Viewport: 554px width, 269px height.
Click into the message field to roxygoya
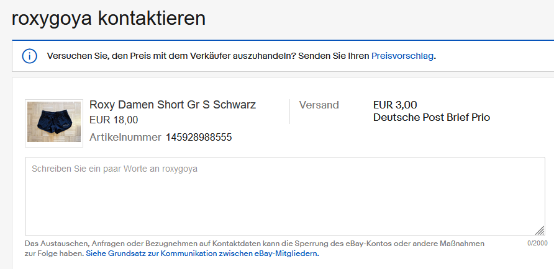point(284,196)
